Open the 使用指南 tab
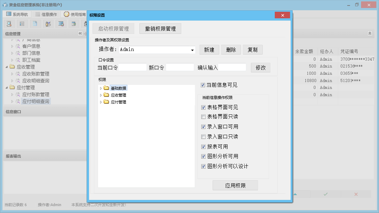Viewport: 379px width, 213px height. click(75, 14)
